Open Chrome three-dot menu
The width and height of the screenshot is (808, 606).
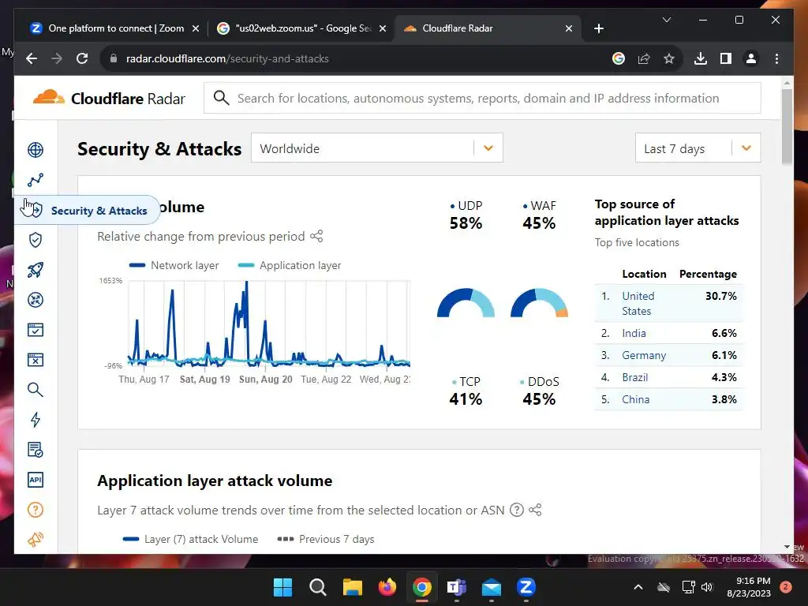[776, 58]
